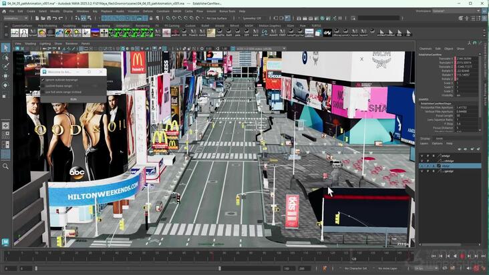Go to end of playback range
Screen dimensions: 489x275
point(484,256)
